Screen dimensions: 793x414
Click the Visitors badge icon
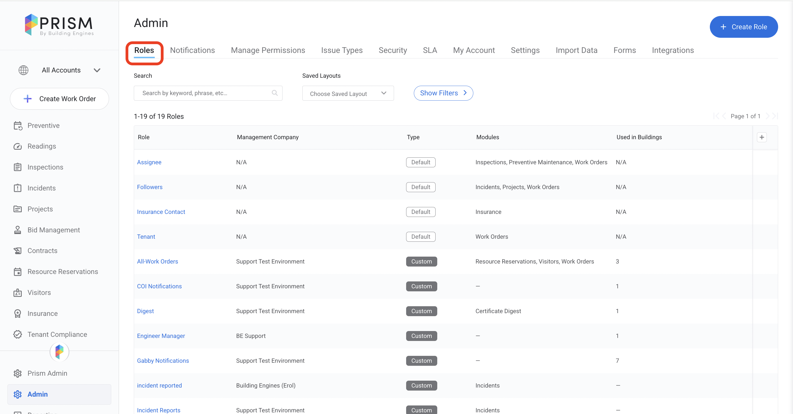(x=18, y=292)
